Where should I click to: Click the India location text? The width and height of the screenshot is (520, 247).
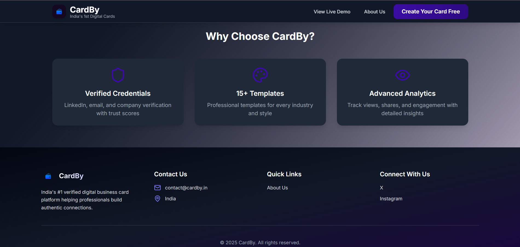coord(170,199)
